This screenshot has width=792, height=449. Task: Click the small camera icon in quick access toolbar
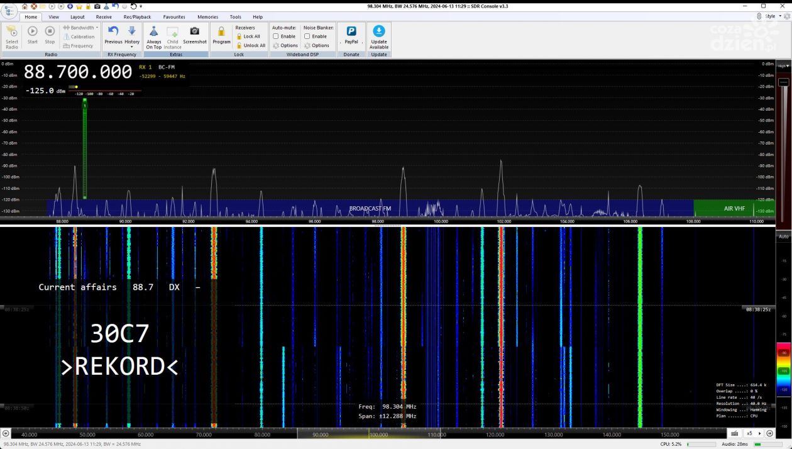(97, 6)
